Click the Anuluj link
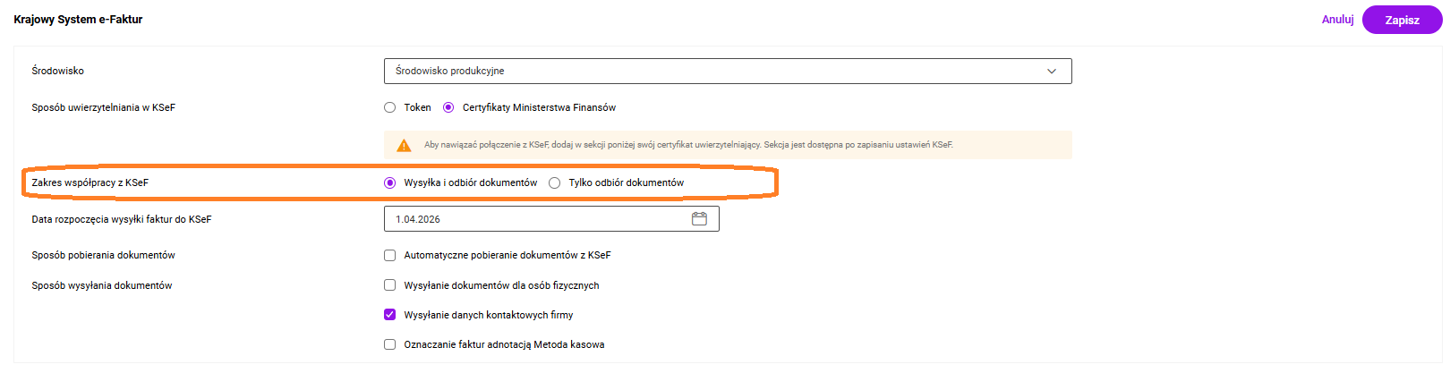This screenshot has width=1450, height=373. tap(1337, 20)
